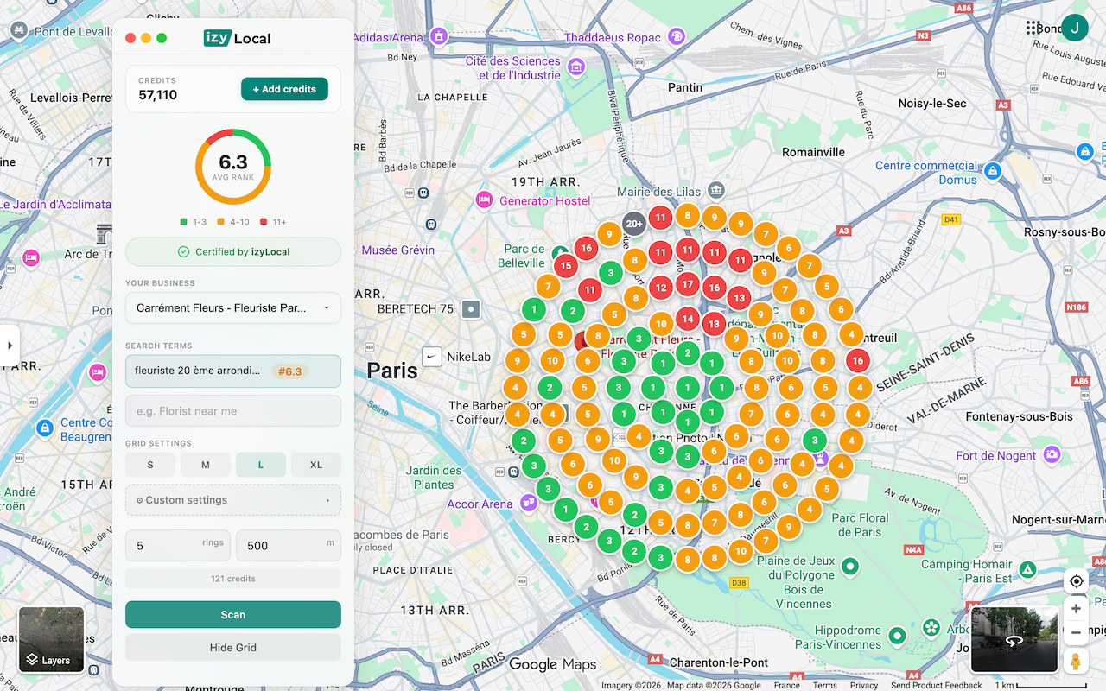Click the red 11+ legend entry
1106x691 pixels.
point(273,222)
